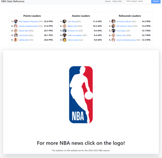Screen dimensions: 162x158
Task: Open the More info nav item
Action: click(x=117, y=1)
